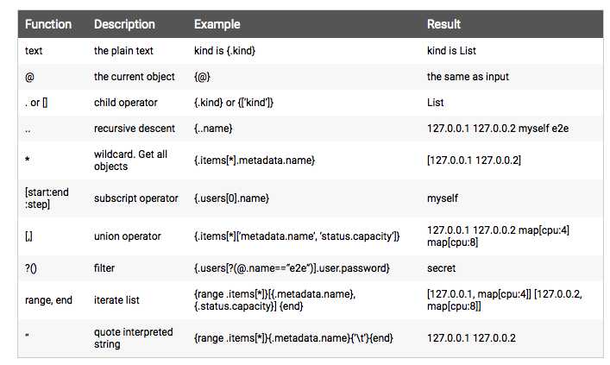The height and width of the screenshot is (365, 610).
Task: Click the Function column header
Action: [48, 24]
